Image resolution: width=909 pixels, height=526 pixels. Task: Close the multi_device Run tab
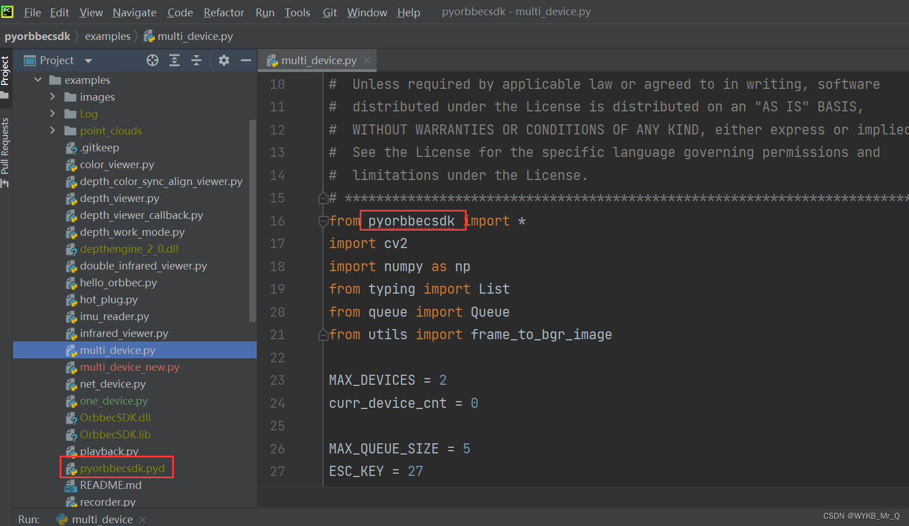pyautogui.click(x=142, y=519)
